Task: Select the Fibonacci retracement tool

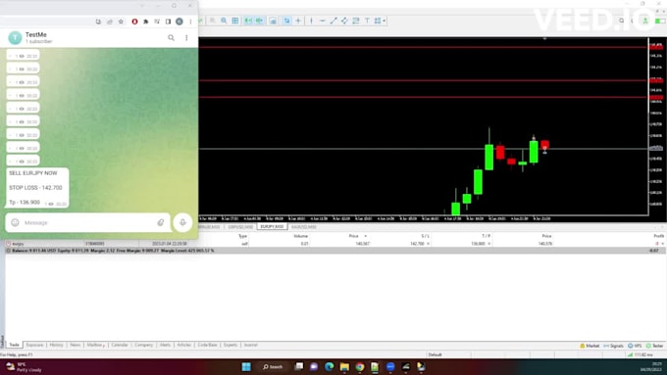Action: click(356, 21)
